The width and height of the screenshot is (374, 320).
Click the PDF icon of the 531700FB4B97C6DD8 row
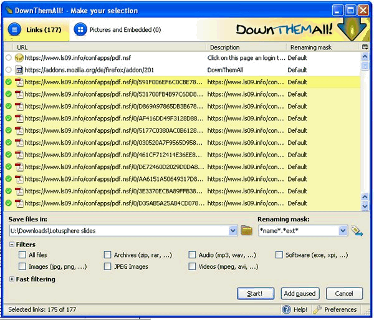click(x=19, y=94)
